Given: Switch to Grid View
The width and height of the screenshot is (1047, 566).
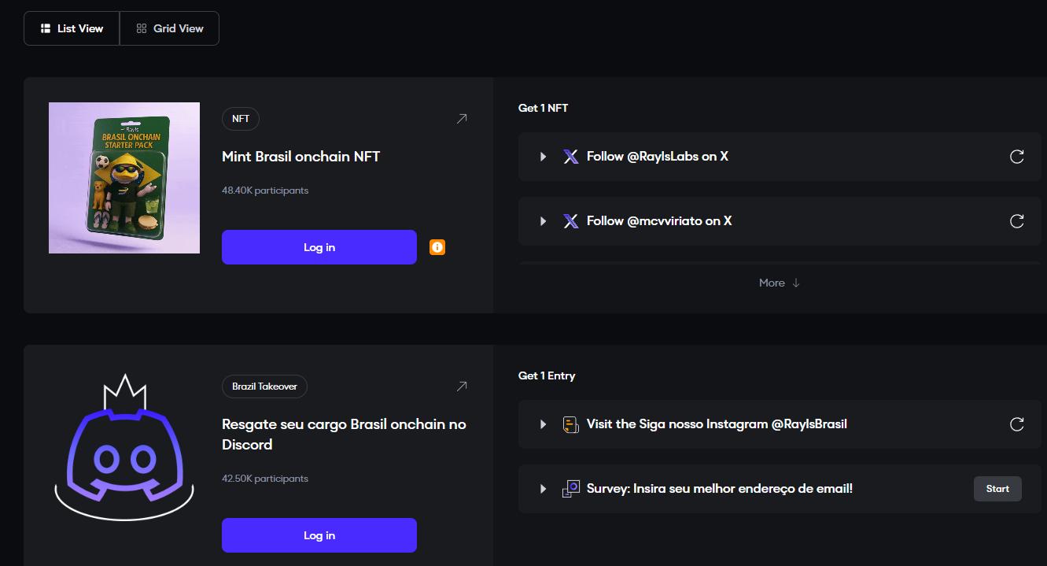Looking at the screenshot, I should (x=170, y=28).
